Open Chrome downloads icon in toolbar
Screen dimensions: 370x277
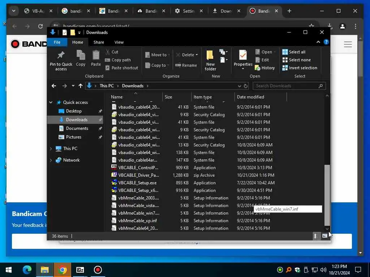pyautogui.click(x=330, y=26)
